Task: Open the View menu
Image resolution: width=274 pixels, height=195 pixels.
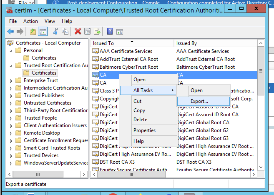Action: tap(50, 21)
